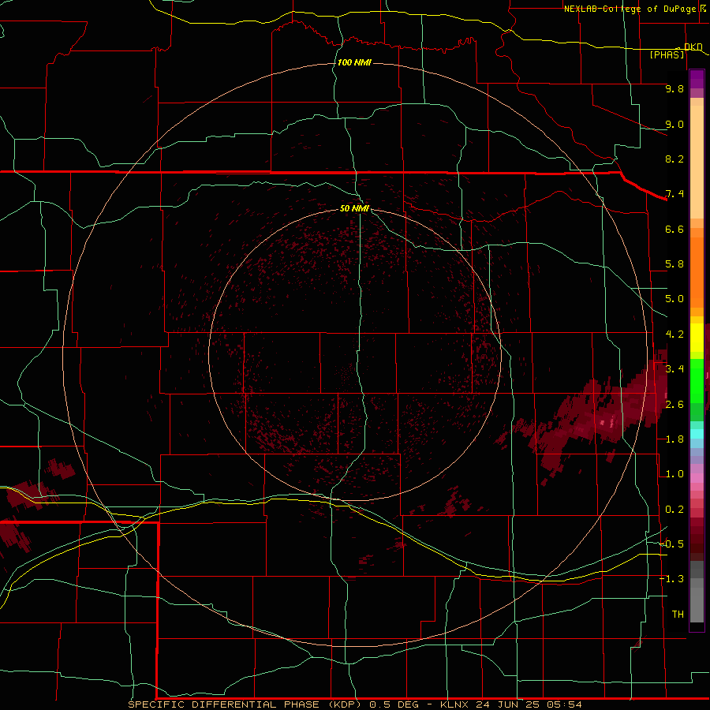Click the 2.6 value on color scale
This screenshot has width=710, height=710.
pos(674,405)
